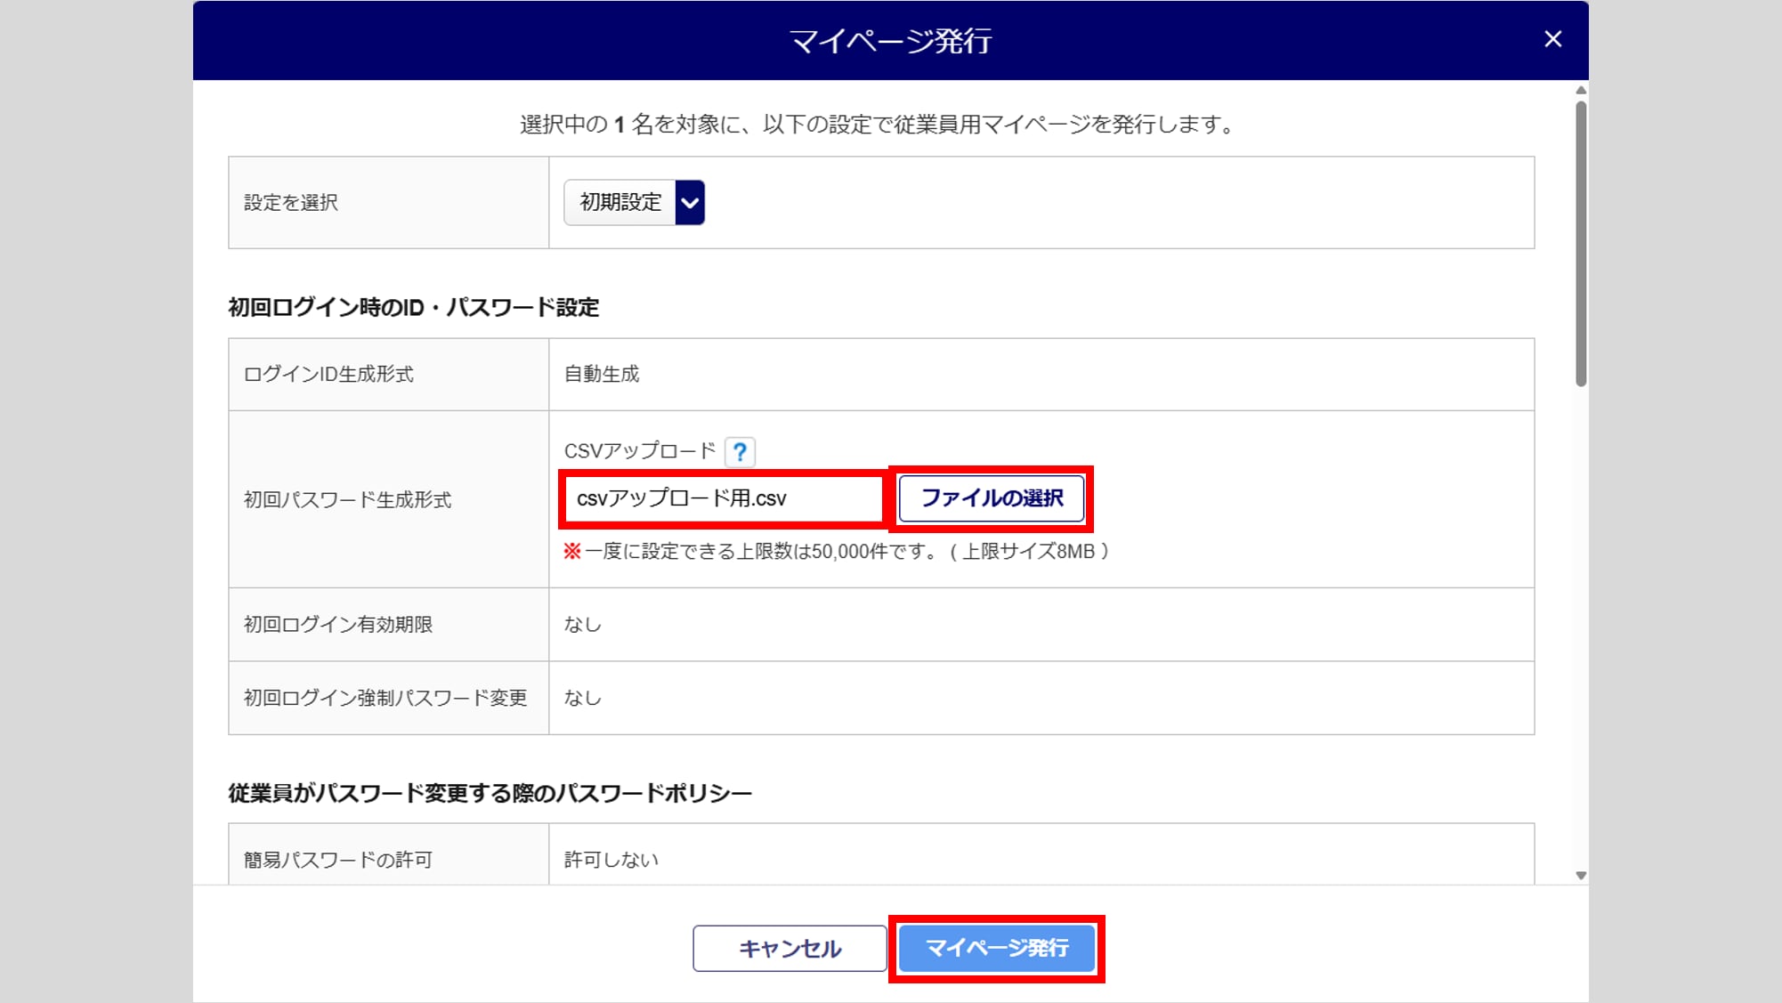Click the CSVアップロード label text
This screenshot has width=1782, height=1003.
click(640, 451)
